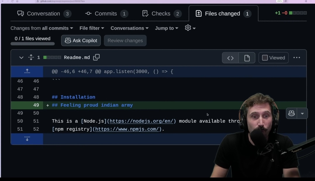Open the Changes from all commits dropdown
This screenshot has height=181, width=315.
pyautogui.click(x=42, y=28)
